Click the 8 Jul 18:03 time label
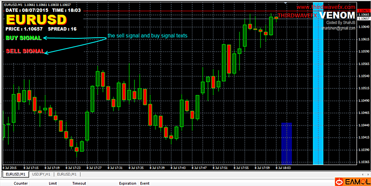Image resolution: width=371 pixels, height=186 pixels. point(283,168)
